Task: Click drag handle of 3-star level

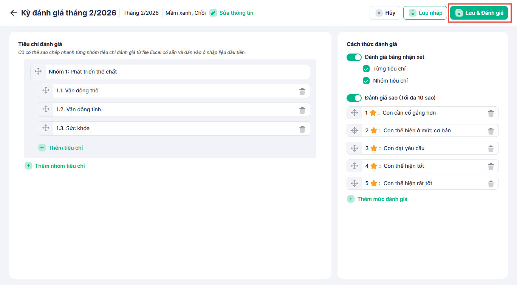Action: pyautogui.click(x=354, y=148)
